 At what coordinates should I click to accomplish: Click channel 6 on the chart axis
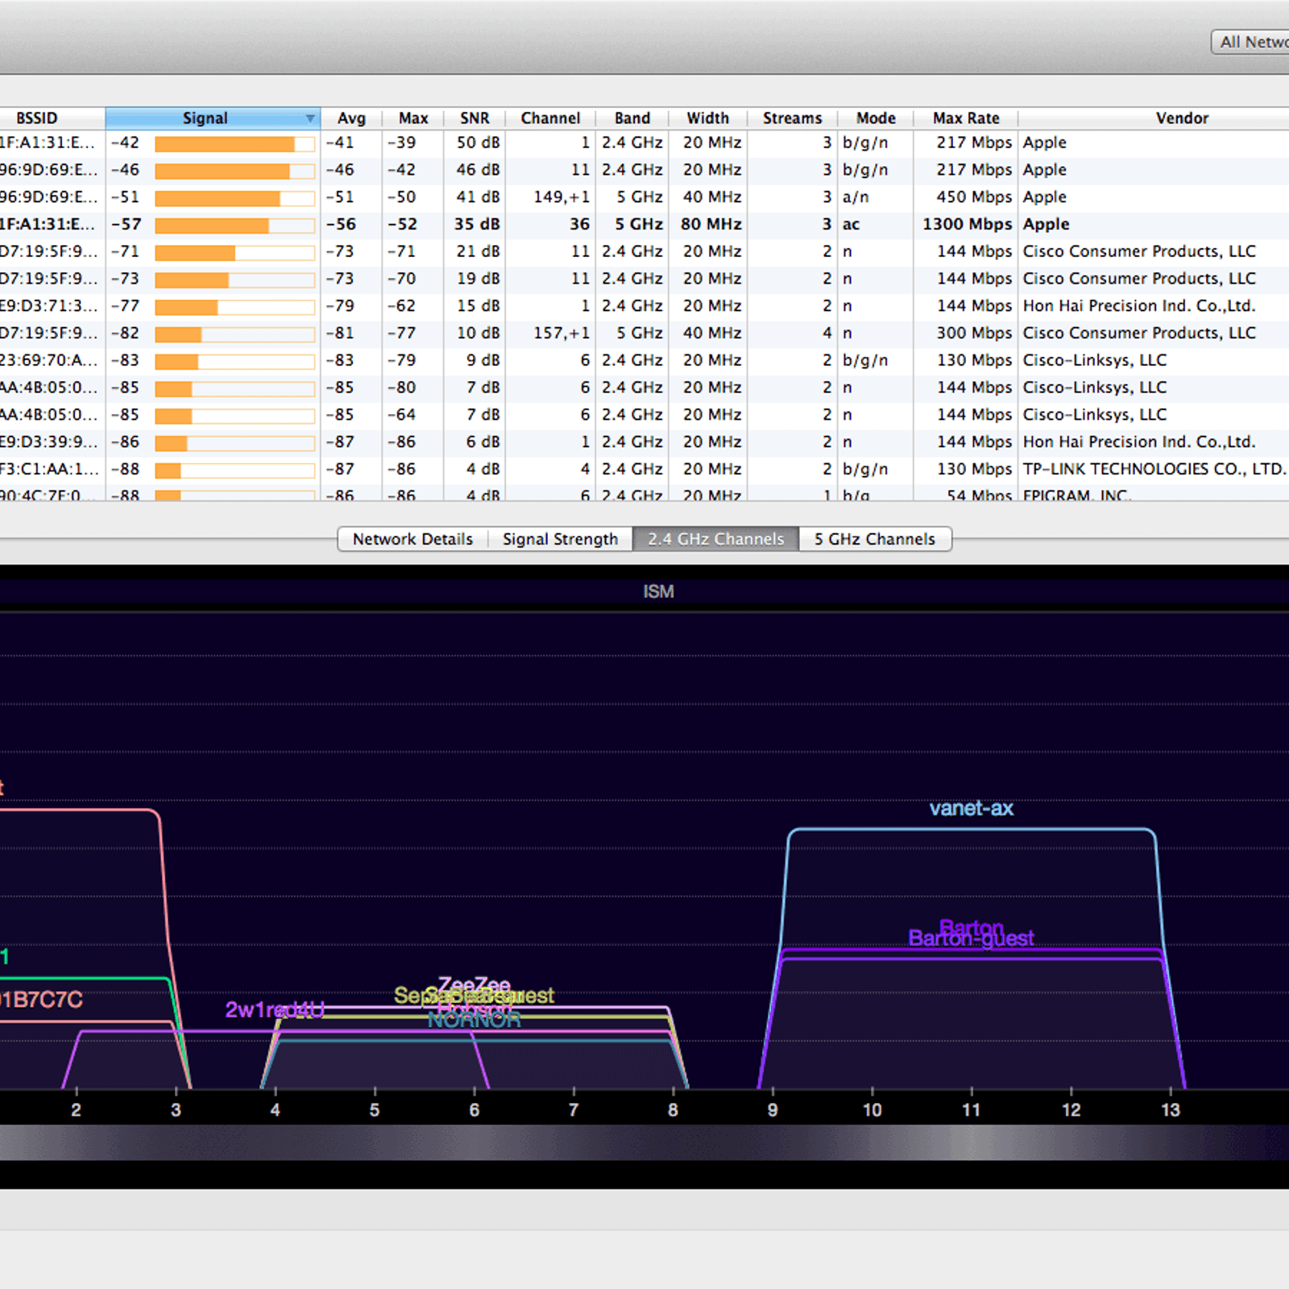[x=474, y=1110]
